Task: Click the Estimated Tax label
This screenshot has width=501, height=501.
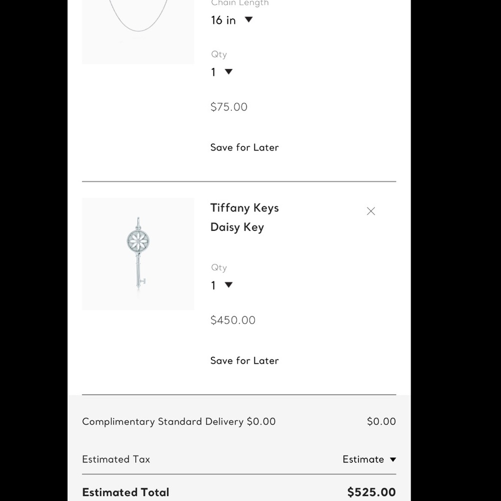Action: (116, 459)
